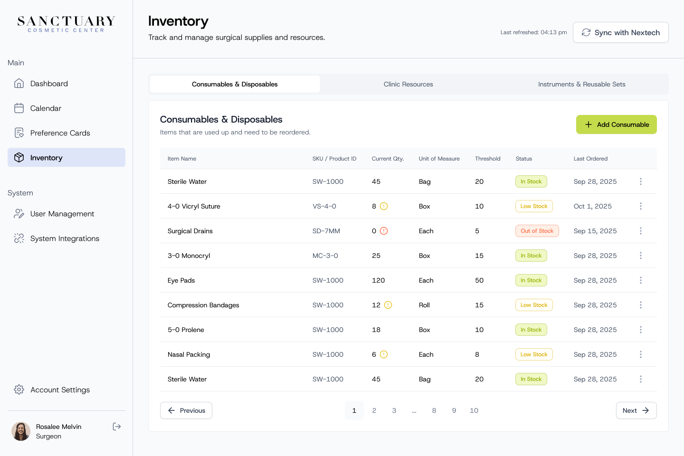Open the three-dot menu for Eye Pads
The width and height of the screenshot is (684, 456).
641,280
